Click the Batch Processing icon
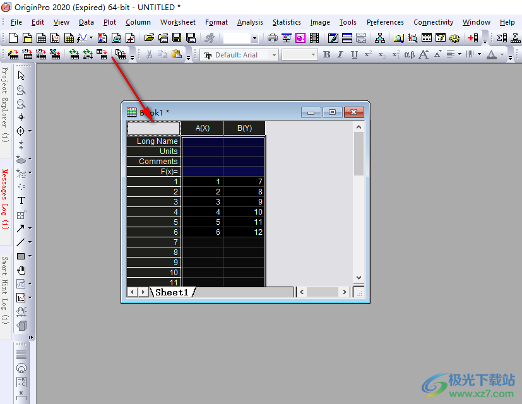The width and height of the screenshot is (522, 404). 121,54
